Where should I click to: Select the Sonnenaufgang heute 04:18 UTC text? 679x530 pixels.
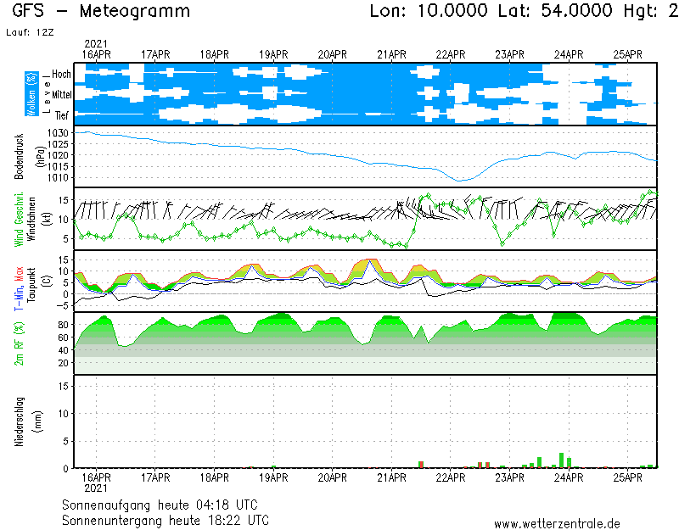click(x=166, y=505)
